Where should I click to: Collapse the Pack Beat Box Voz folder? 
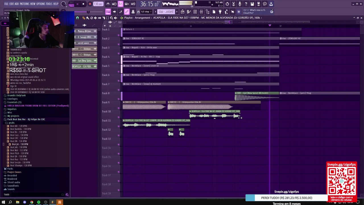coord(26,119)
